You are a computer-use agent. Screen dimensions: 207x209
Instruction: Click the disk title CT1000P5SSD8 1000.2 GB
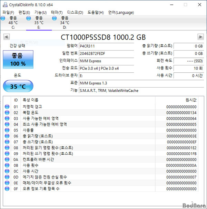tap(103, 37)
